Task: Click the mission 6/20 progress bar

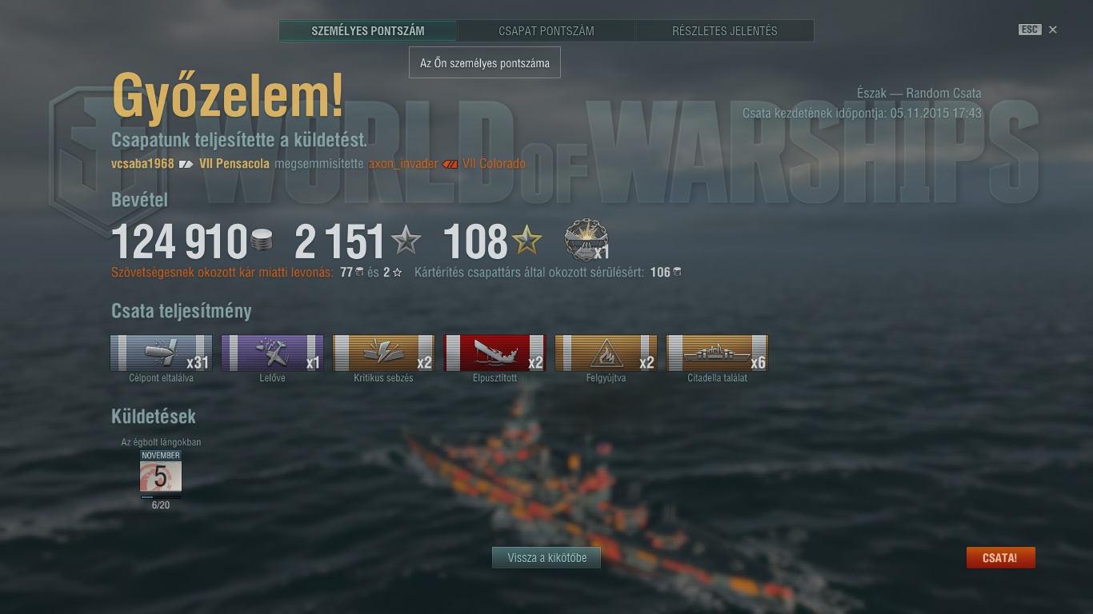Action: [161, 496]
